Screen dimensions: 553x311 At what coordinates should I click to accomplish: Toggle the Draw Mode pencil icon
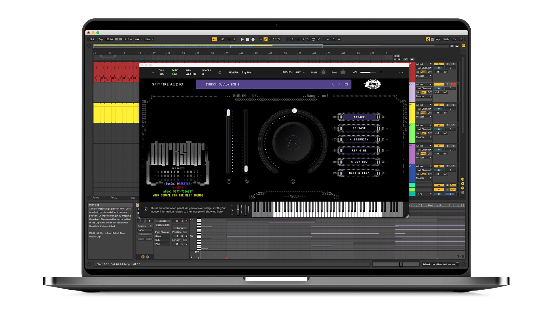[x=428, y=39]
